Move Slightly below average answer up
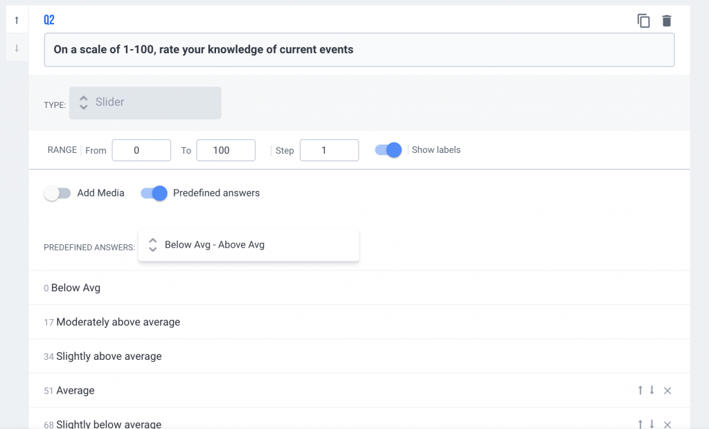The width and height of the screenshot is (709, 429). click(x=640, y=423)
